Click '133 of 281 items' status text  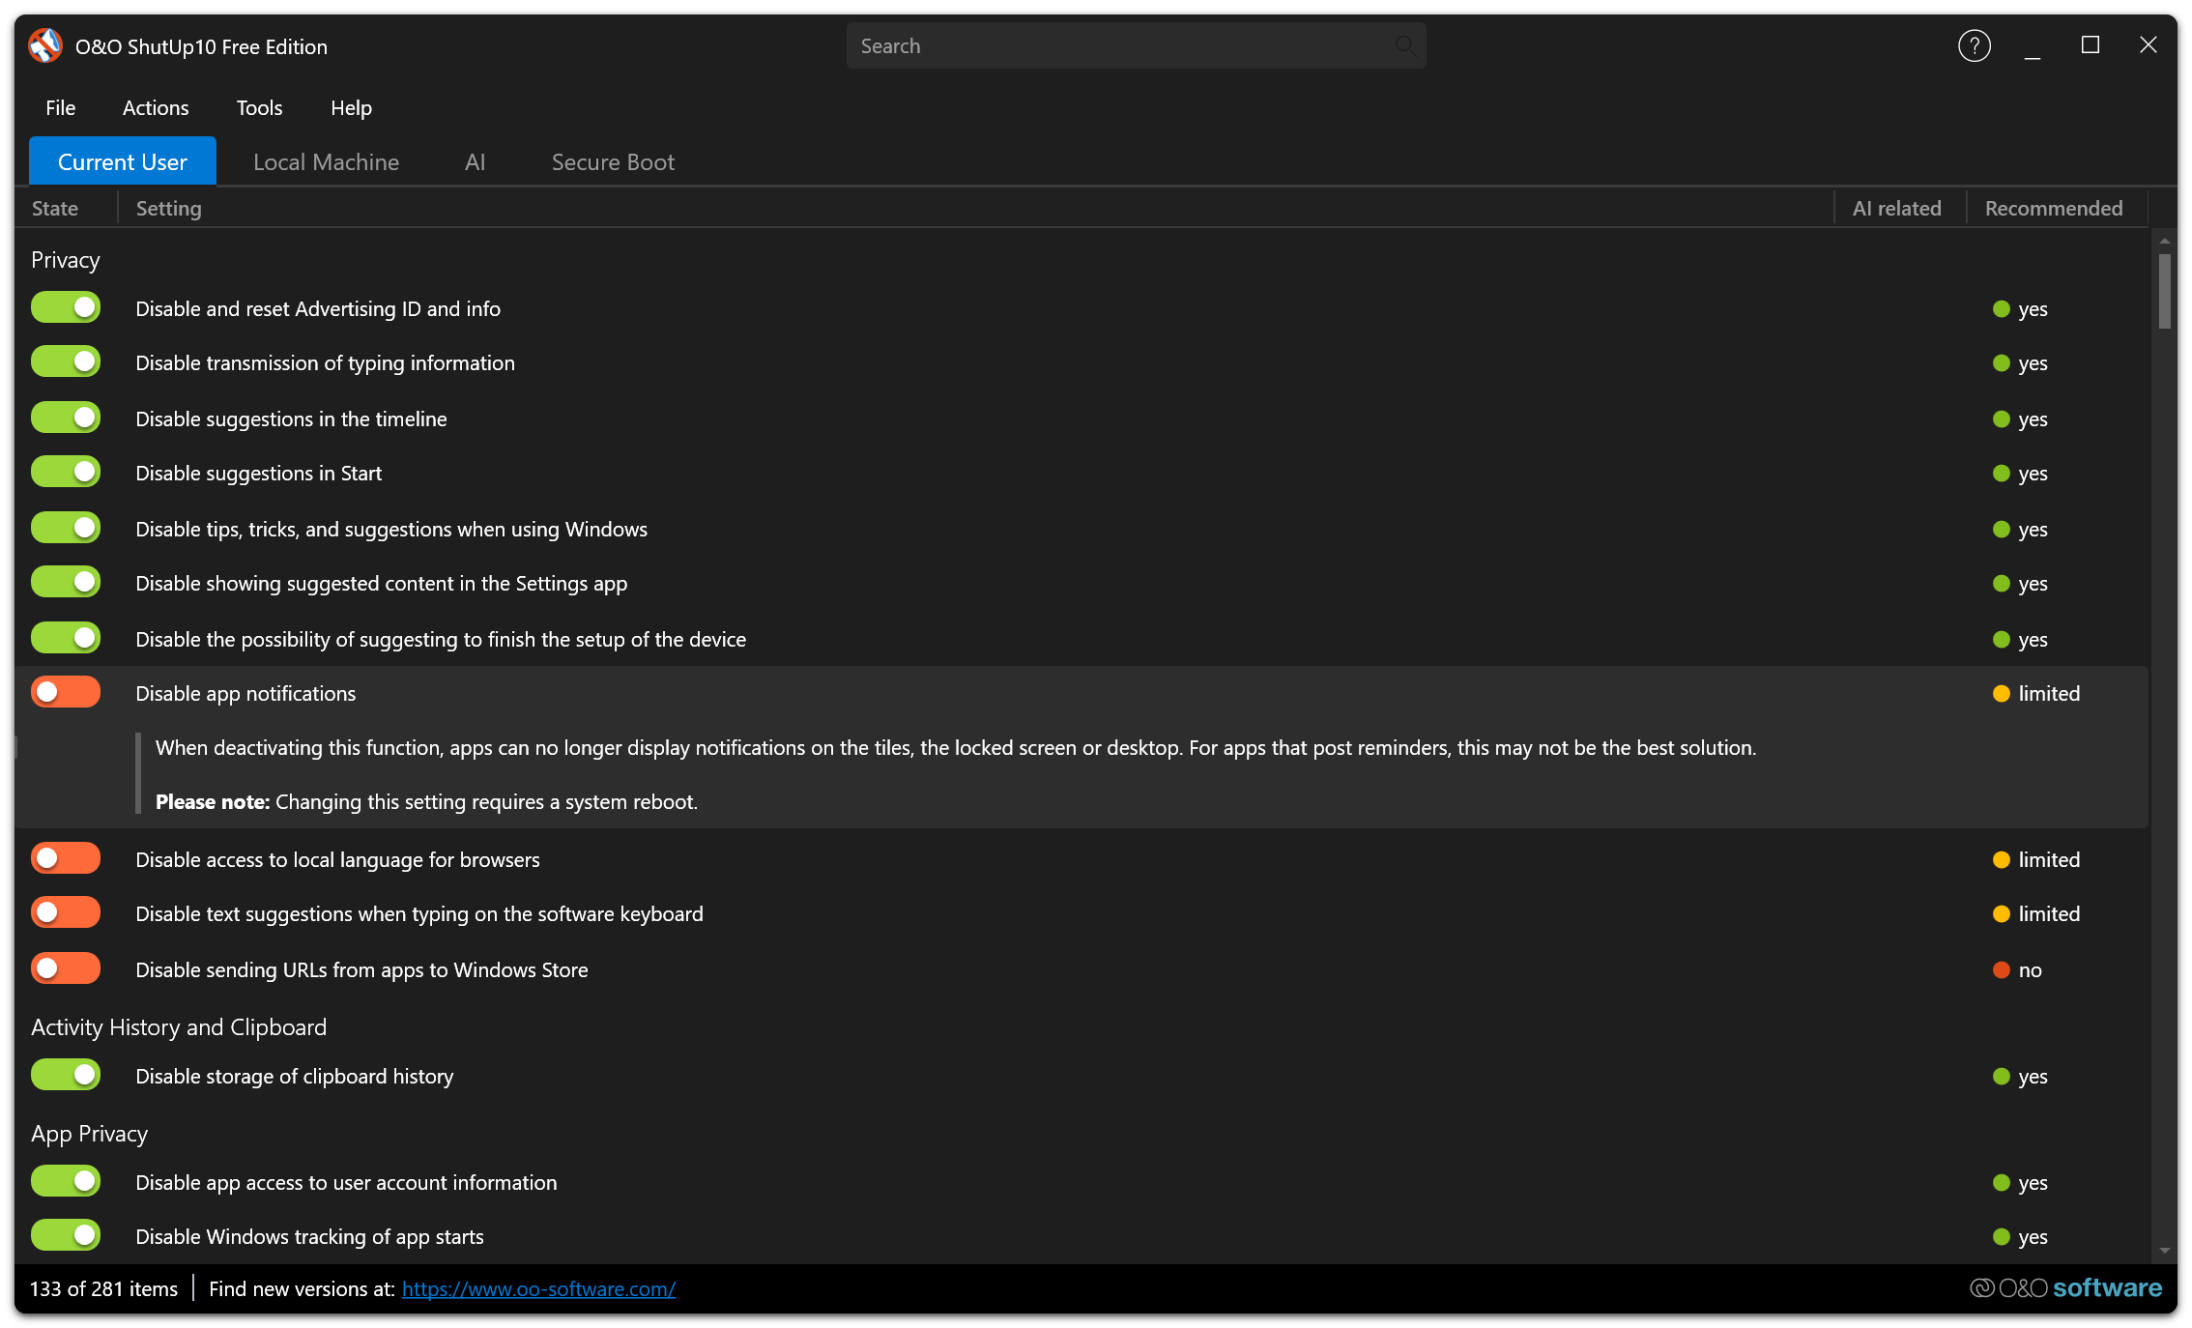point(103,1289)
